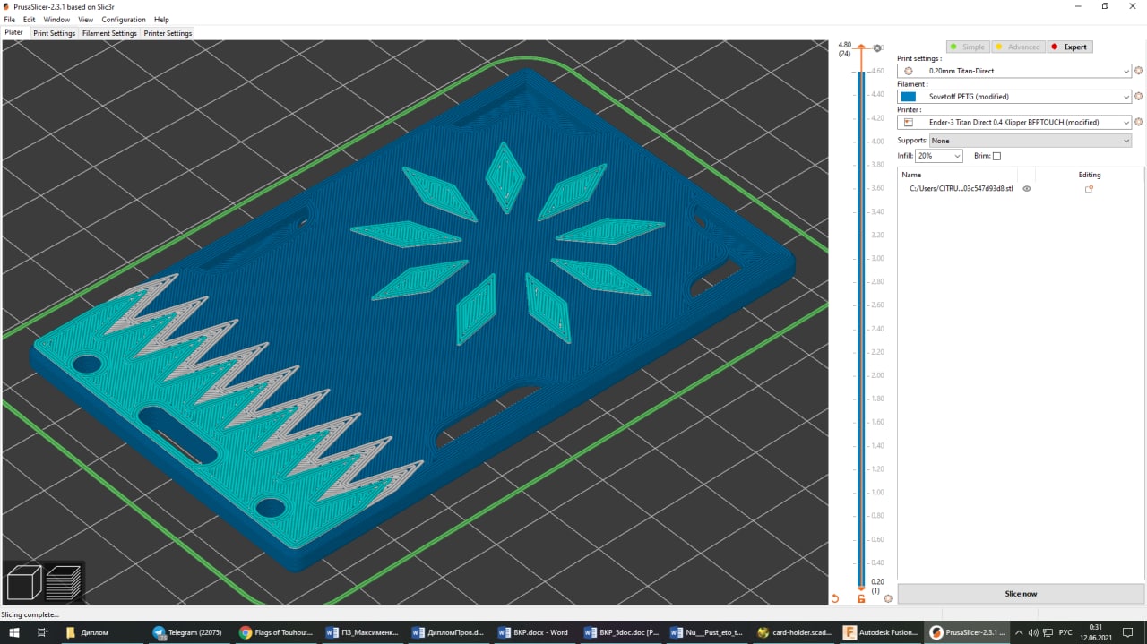
Task: Click the Slice now button
Action: 1021,594
